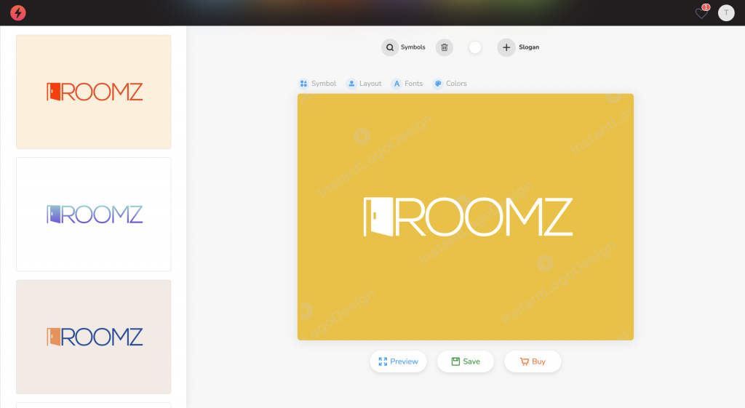
Task: Search symbols with the magnifier icon
Action: tap(390, 47)
